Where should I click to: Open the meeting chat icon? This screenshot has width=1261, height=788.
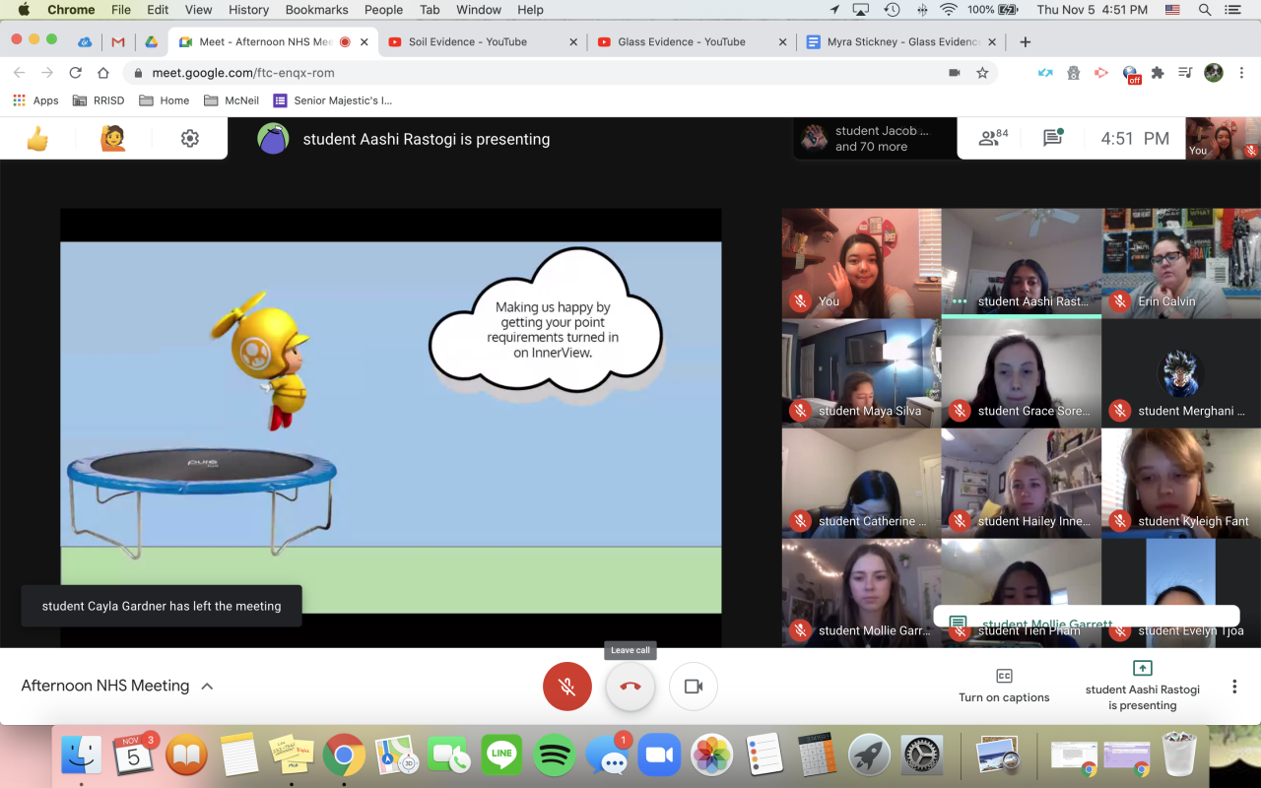(x=1052, y=138)
